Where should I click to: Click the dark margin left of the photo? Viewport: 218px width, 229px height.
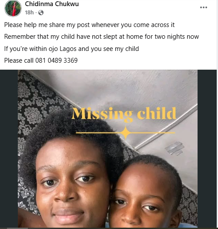9,148
